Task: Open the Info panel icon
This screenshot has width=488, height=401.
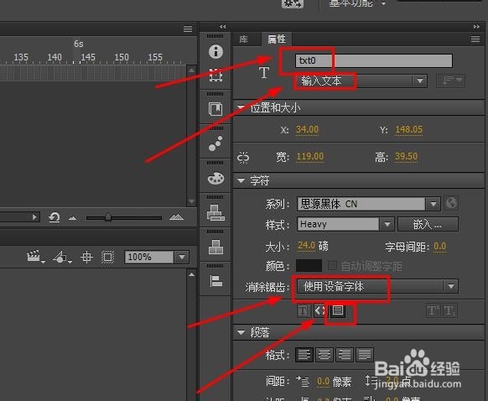Action: [215, 51]
